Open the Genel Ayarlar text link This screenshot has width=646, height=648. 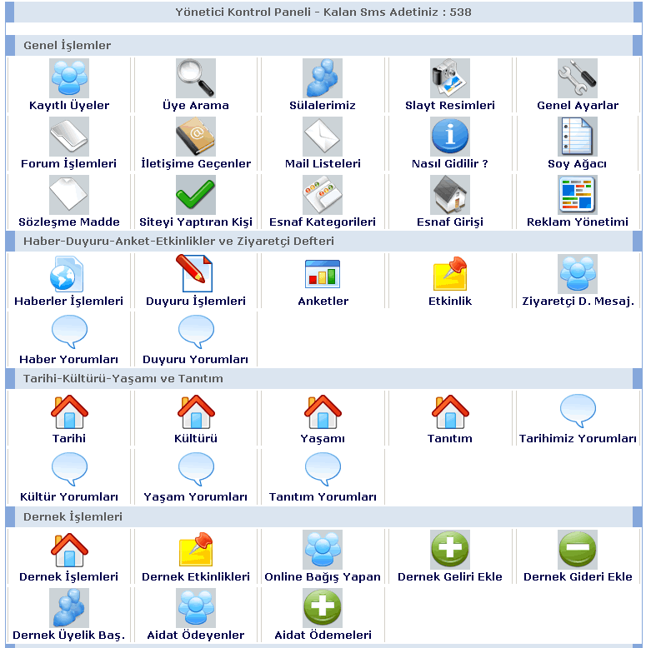(x=578, y=106)
